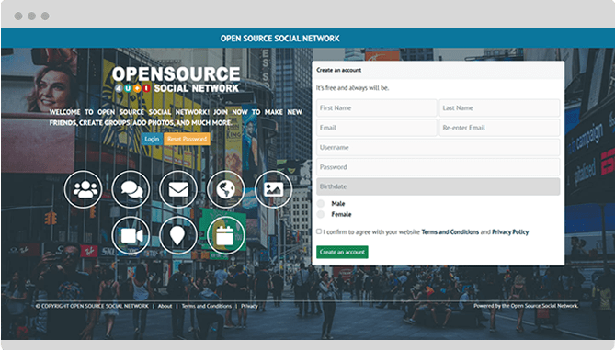Click the envelope messages icon
615x350 pixels.
click(178, 189)
